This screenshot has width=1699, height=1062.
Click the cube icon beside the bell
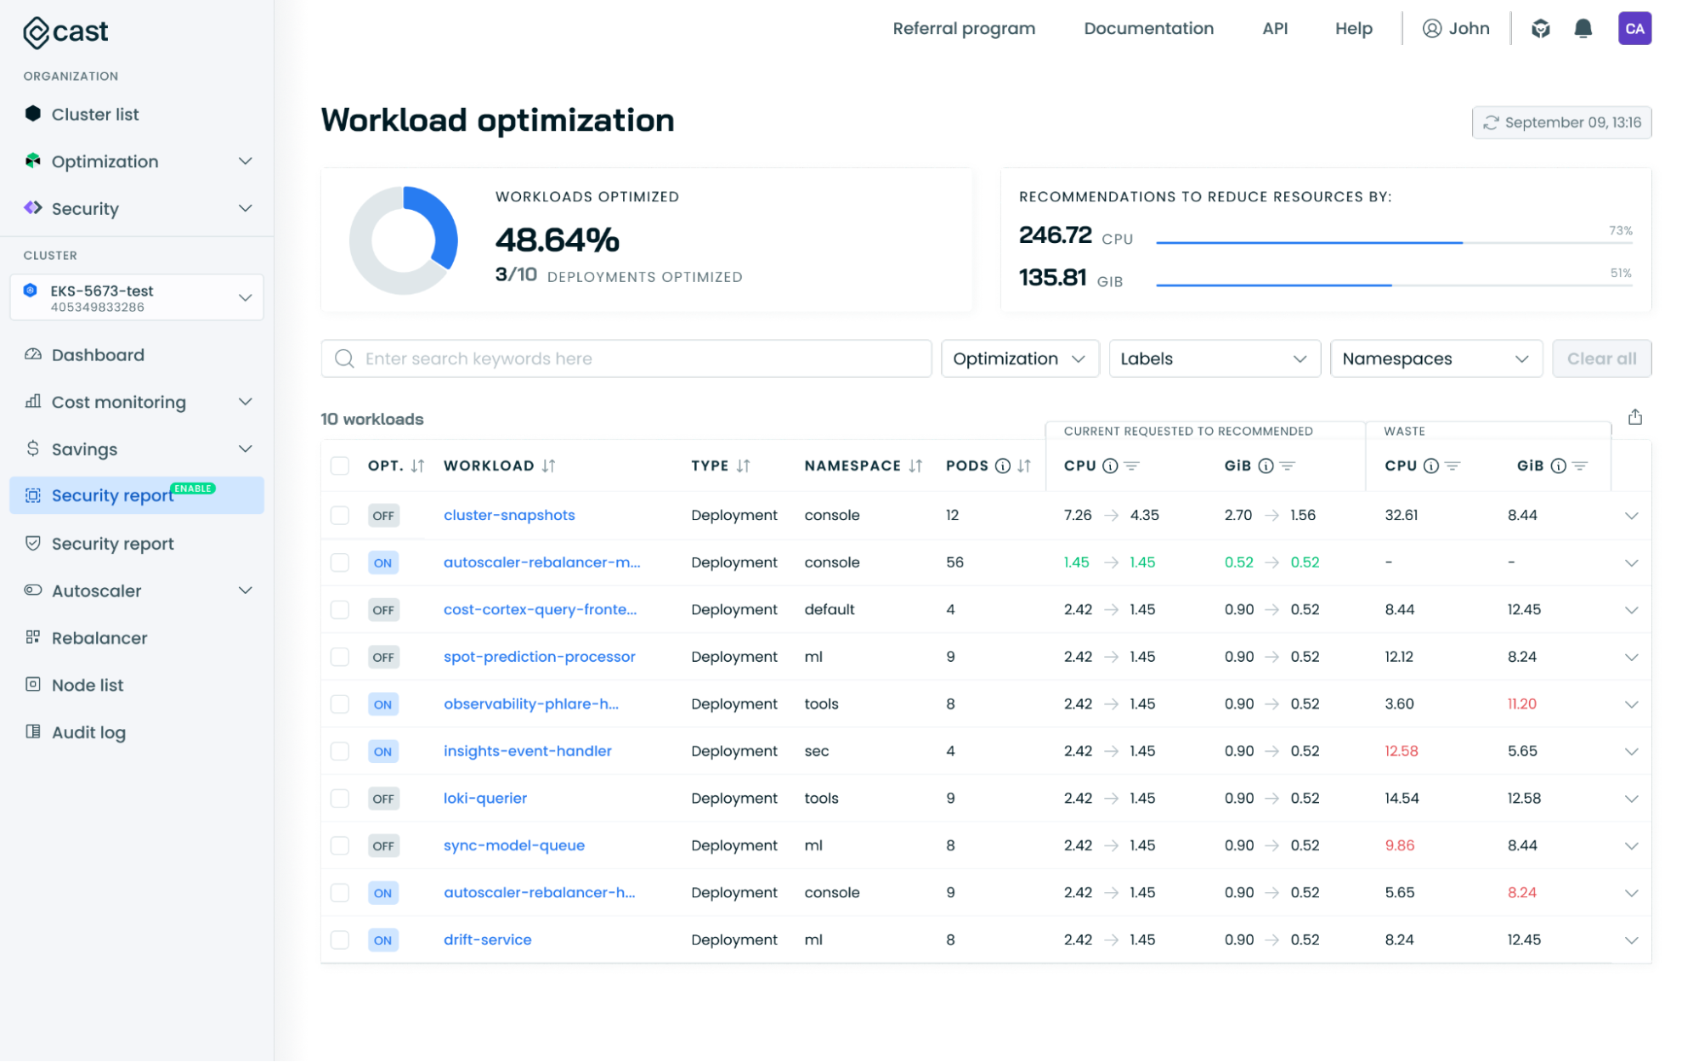click(x=1540, y=29)
